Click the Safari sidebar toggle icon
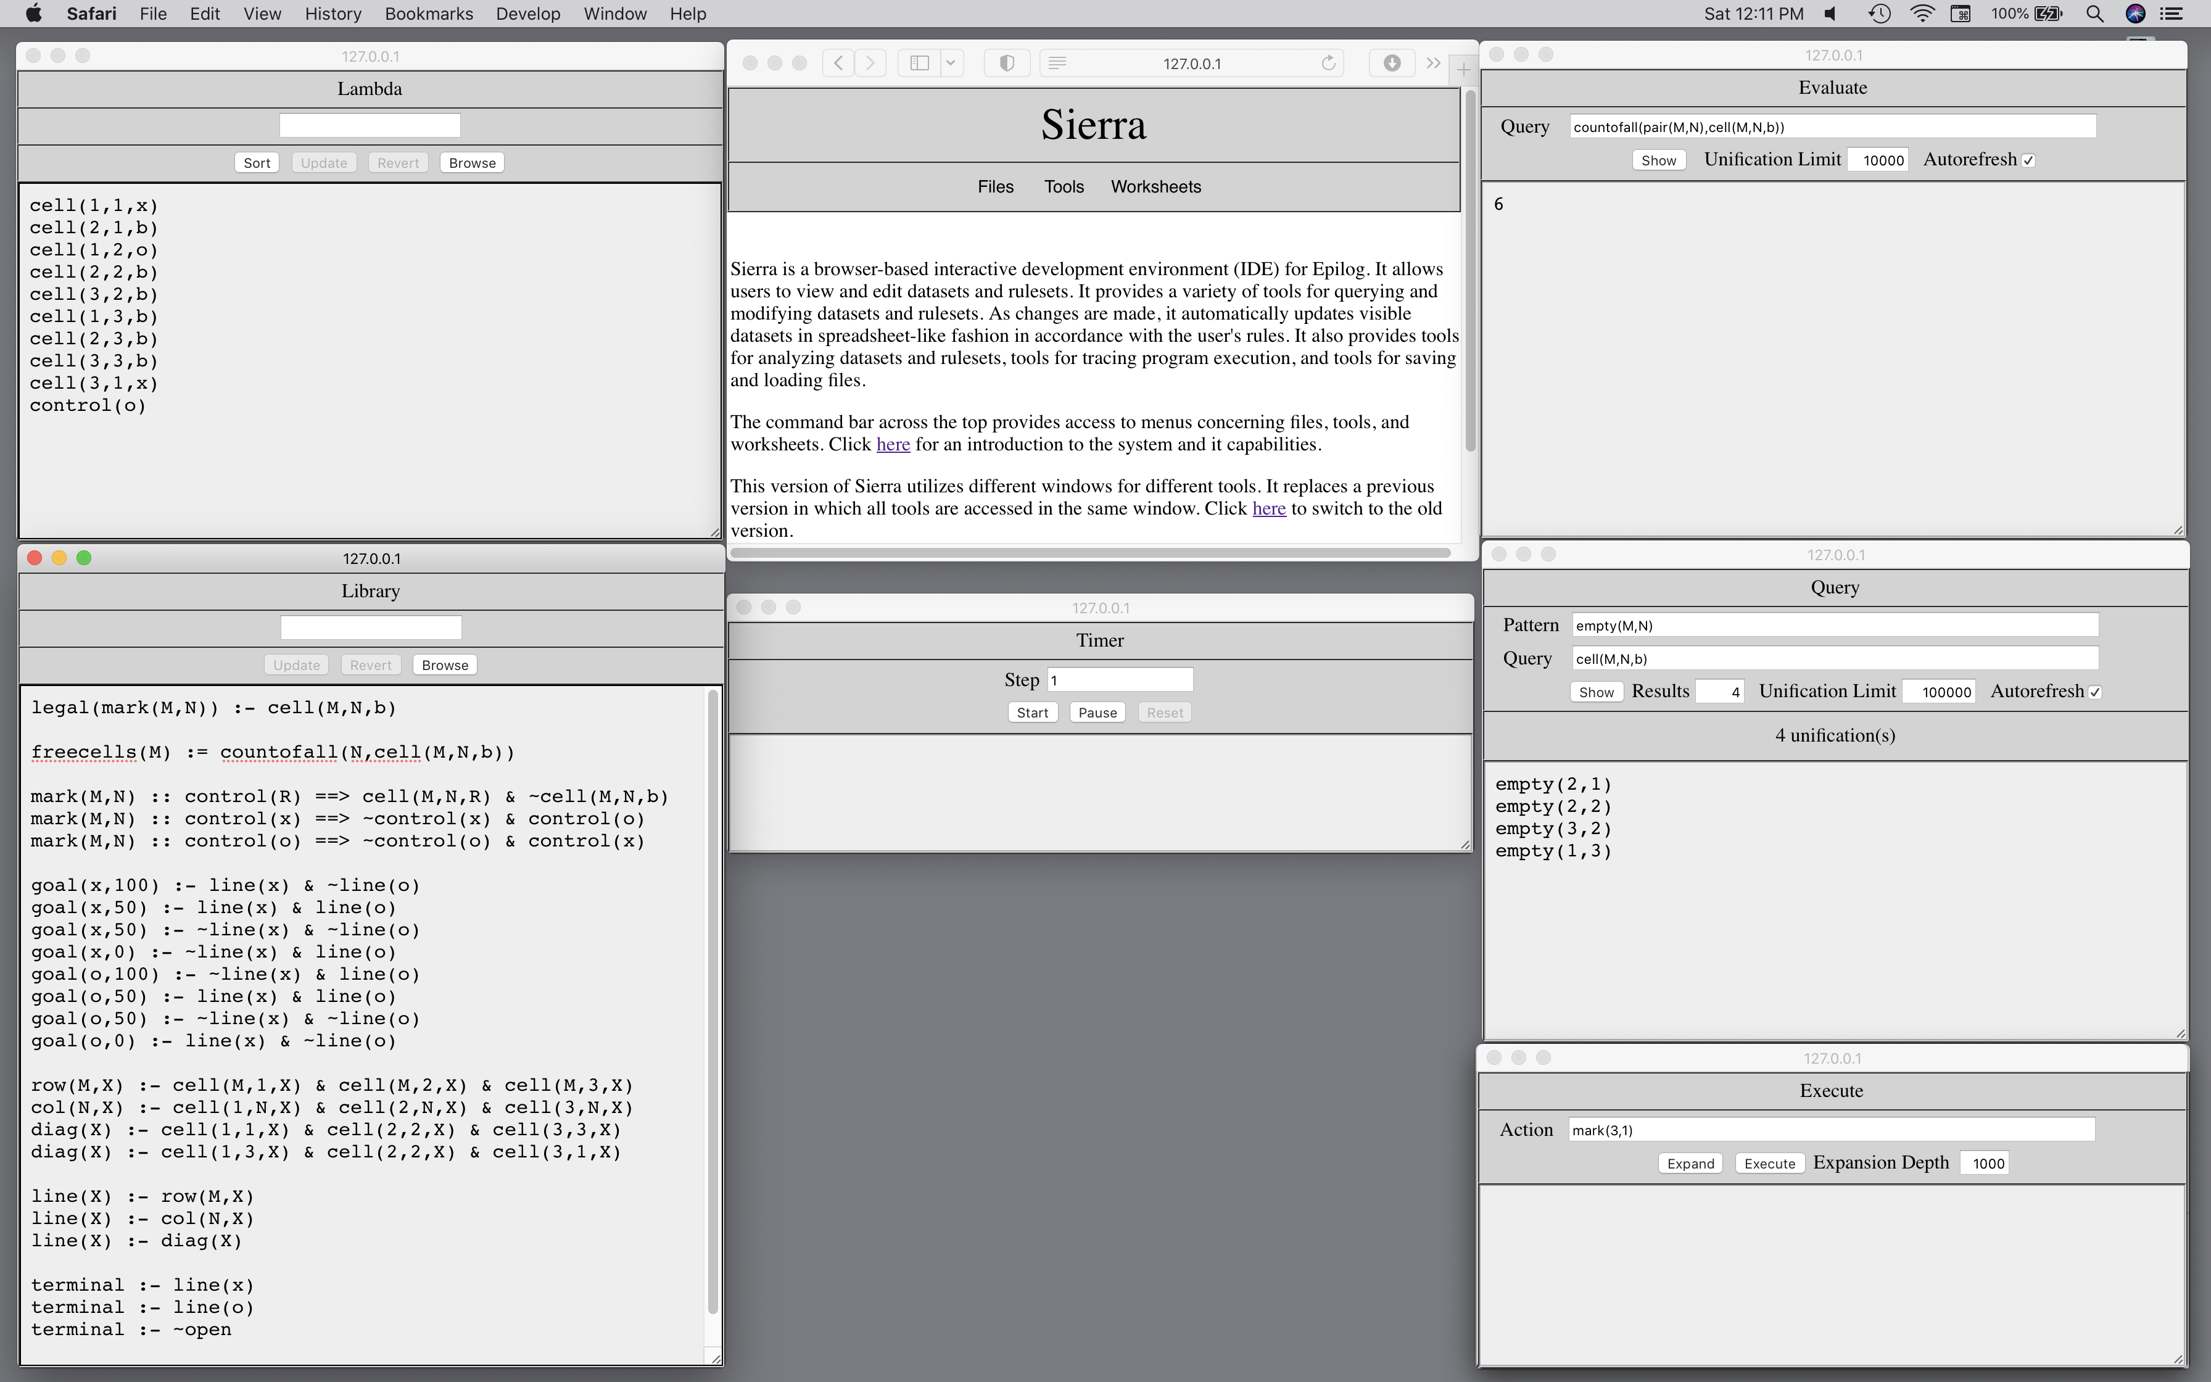The width and height of the screenshot is (2211, 1382). [x=920, y=63]
